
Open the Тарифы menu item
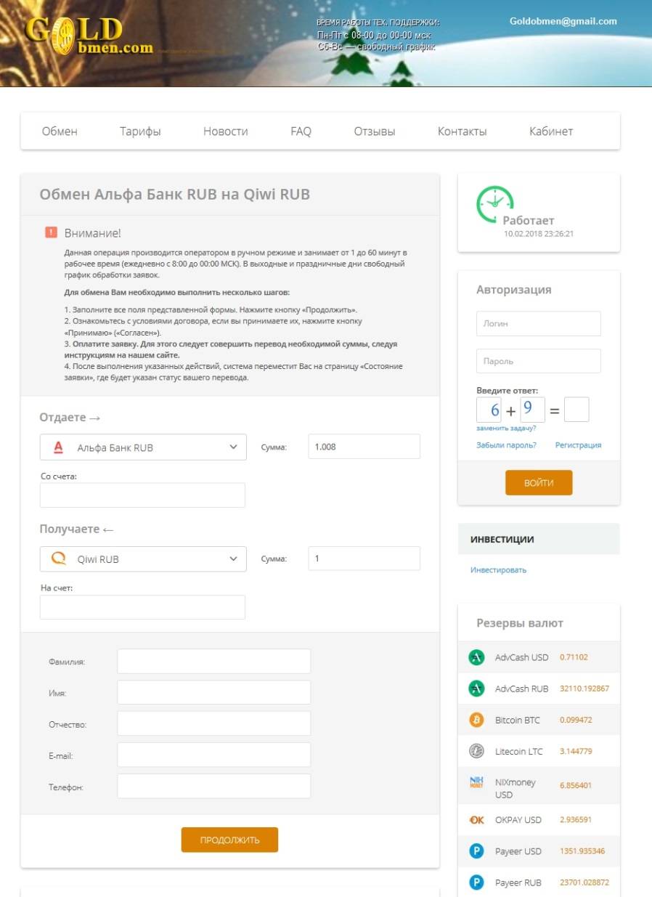(x=140, y=131)
